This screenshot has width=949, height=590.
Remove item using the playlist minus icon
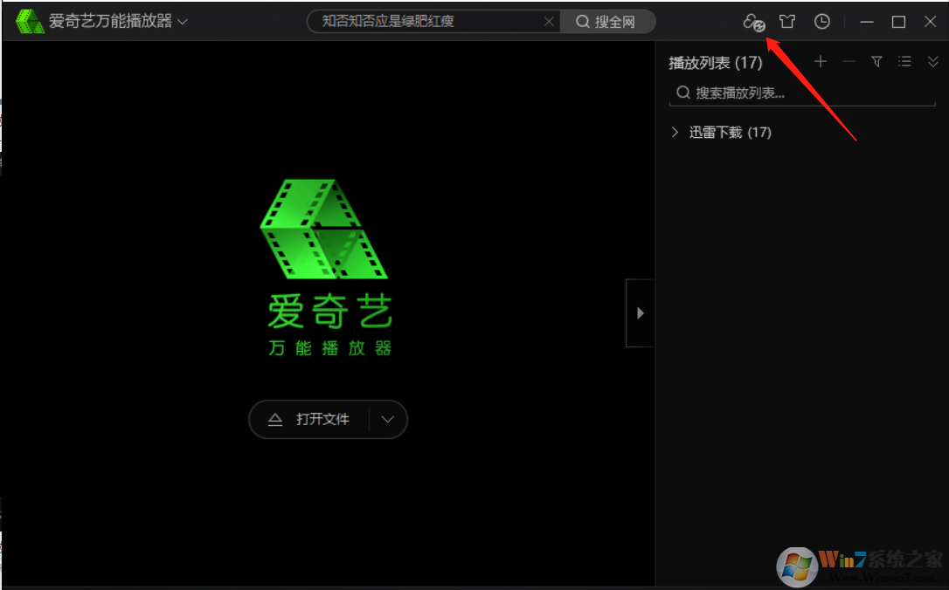click(x=849, y=61)
